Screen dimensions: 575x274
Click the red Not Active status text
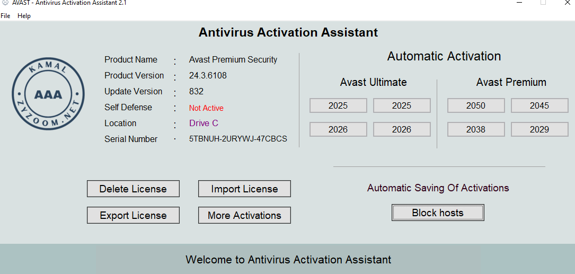click(x=206, y=108)
